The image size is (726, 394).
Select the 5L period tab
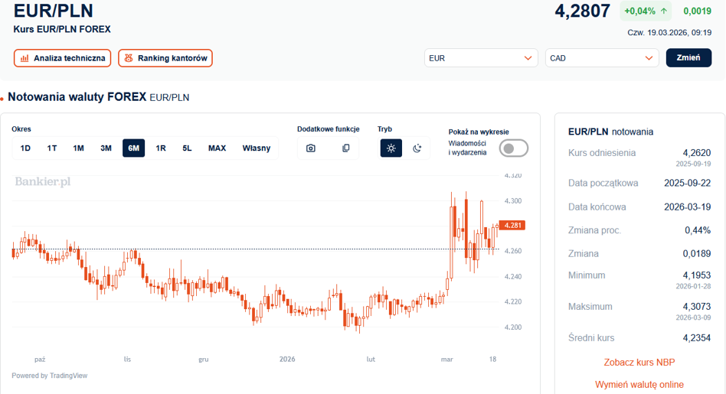187,148
